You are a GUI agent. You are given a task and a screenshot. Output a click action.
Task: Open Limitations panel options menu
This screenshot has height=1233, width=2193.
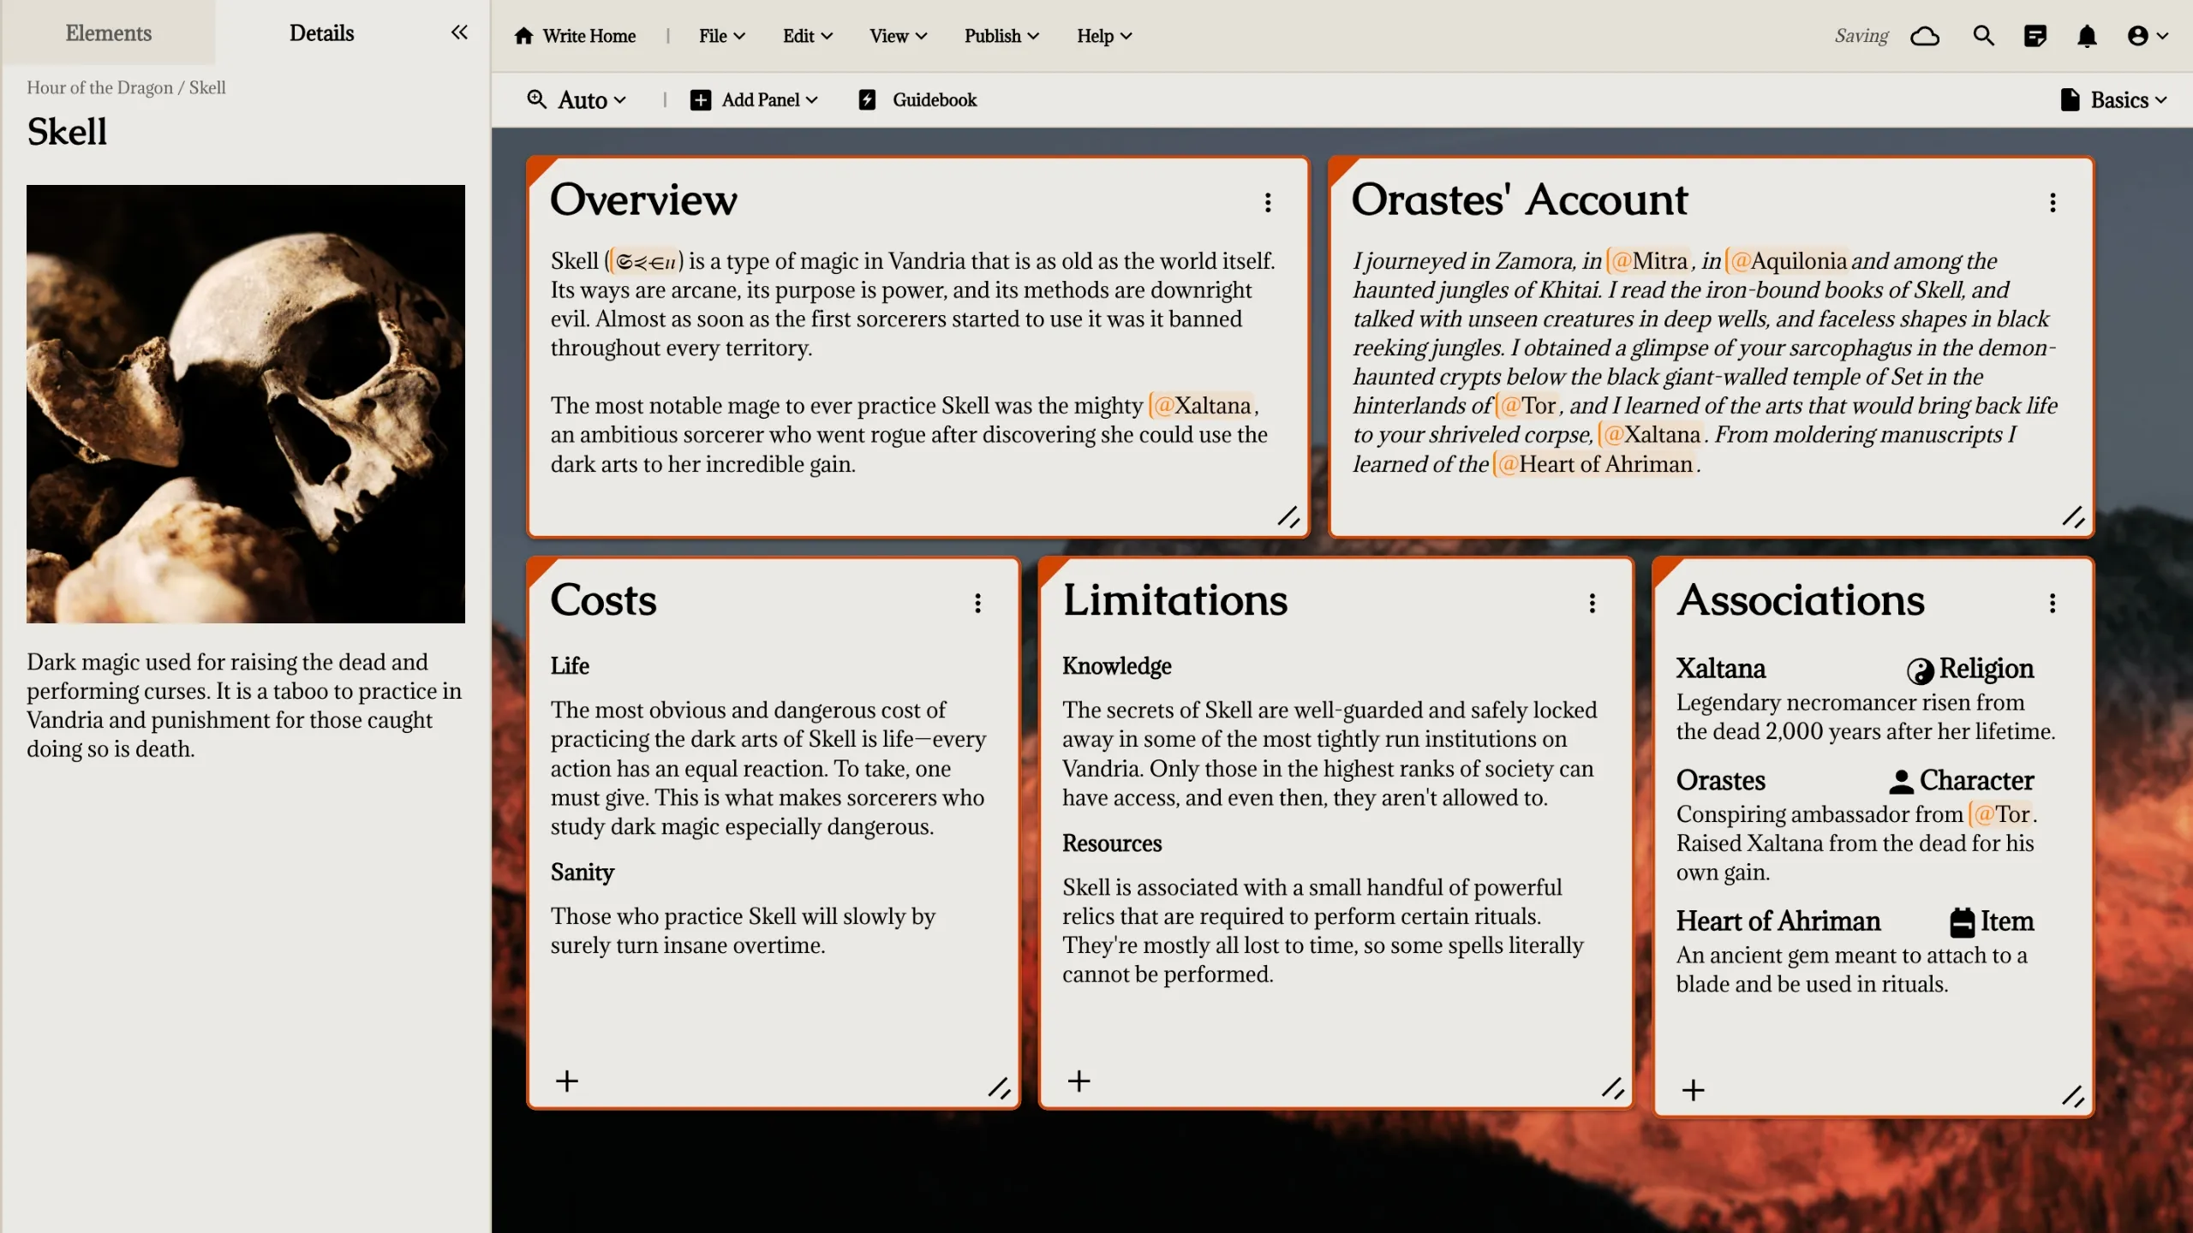pyautogui.click(x=1592, y=603)
